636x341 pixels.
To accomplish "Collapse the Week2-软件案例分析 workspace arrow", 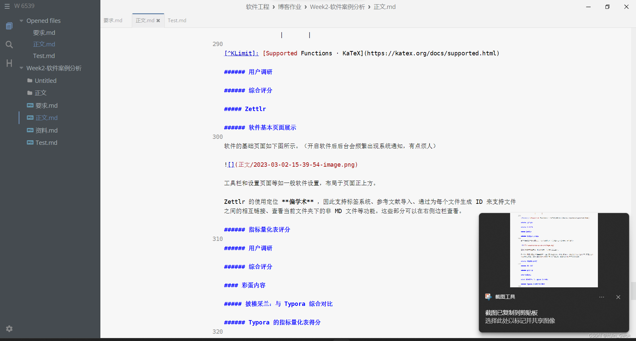I will click(22, 68).
